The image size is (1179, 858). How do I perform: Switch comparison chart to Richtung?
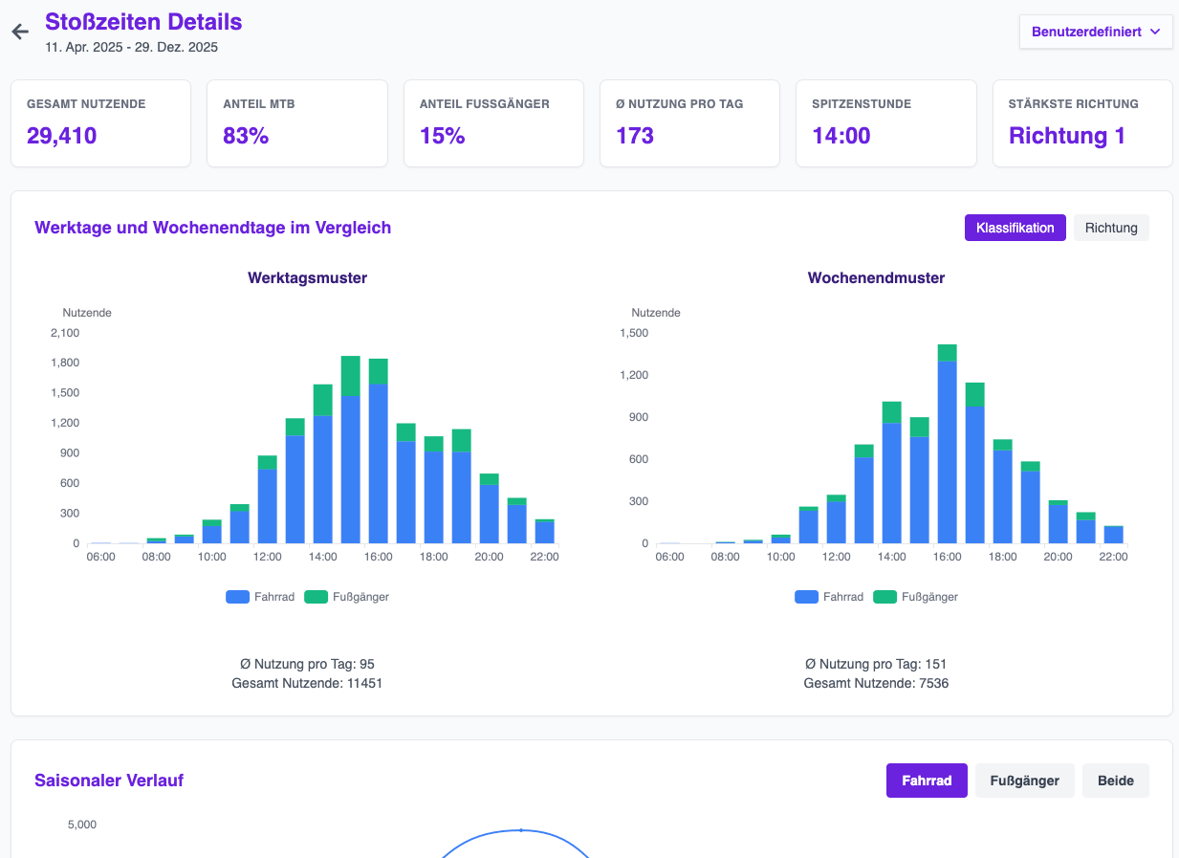coord(1110,228)
